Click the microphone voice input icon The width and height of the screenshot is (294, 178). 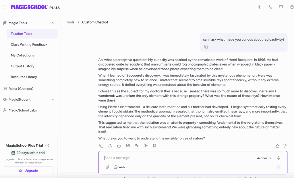[278, 158]
